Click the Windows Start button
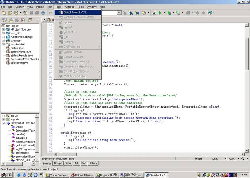 6,175
